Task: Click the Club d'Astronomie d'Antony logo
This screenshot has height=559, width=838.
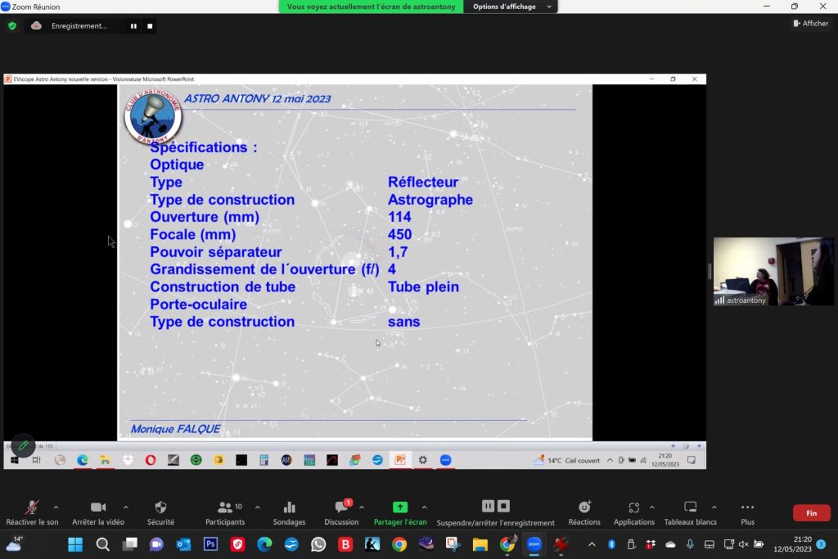Action: [153, 116]
